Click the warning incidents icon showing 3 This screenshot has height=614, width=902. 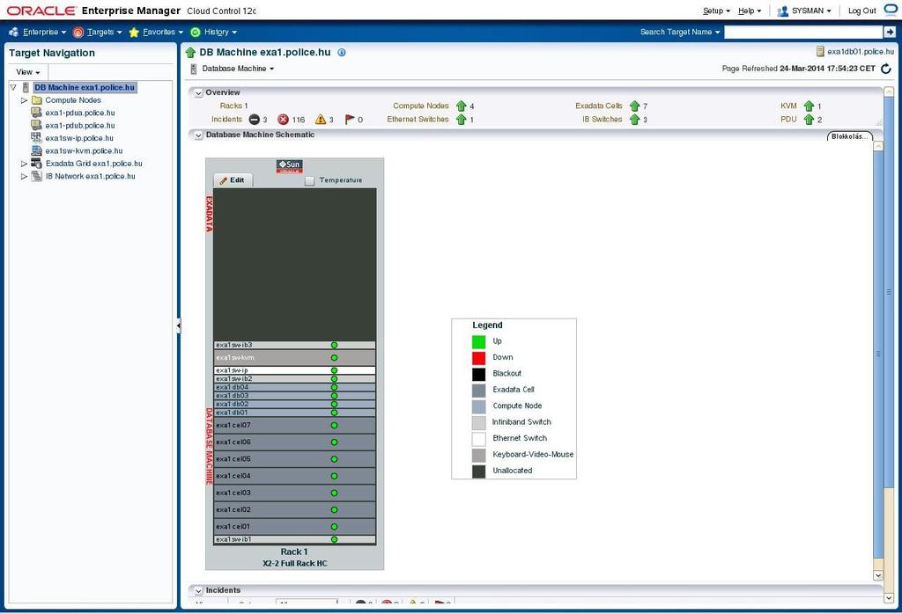(321, 120)
